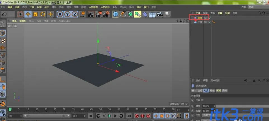Click the Object Manager home icon

coord(263,13)
